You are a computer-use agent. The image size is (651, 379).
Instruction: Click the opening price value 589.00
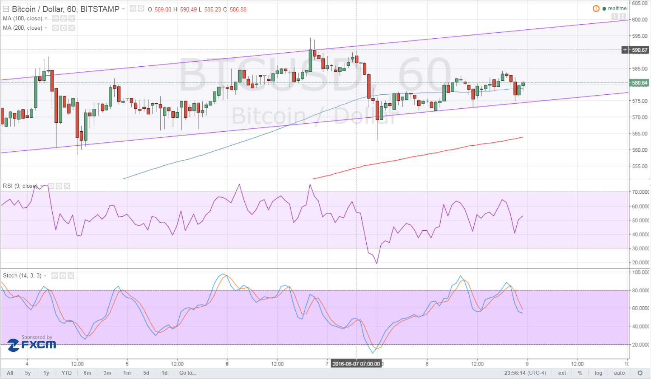click(163, 9)
